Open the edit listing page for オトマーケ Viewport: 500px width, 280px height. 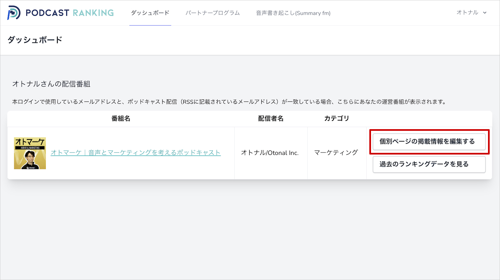pyautogui.click(x=429, y=142)
